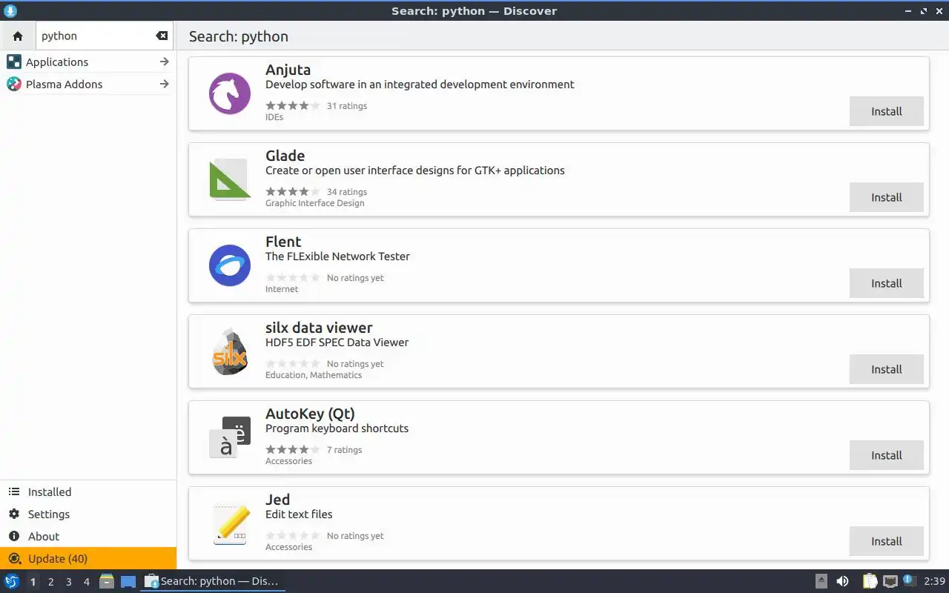Open the clipboard manager tray icon
949x593 pixels.
click(870, 581)
